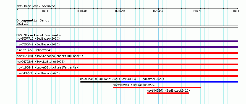Image resolution: width=246 pixels, height=104 pixels.
Task: Click the 82048k ruler tick label
Action: 235,11
